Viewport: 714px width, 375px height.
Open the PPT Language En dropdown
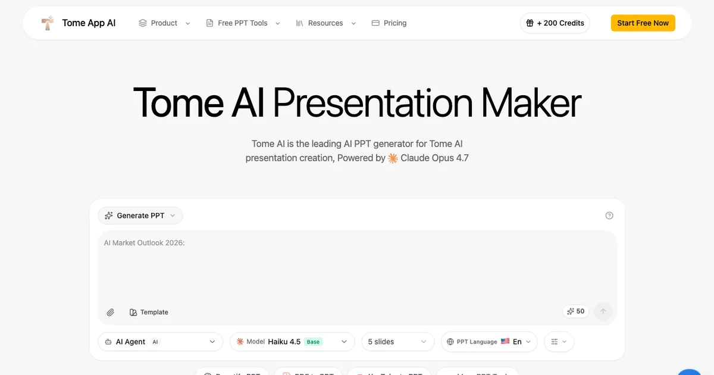pyautogui.click(x=489, y=342)
